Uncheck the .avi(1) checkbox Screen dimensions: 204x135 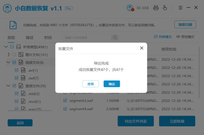click(x=17, y=70)
